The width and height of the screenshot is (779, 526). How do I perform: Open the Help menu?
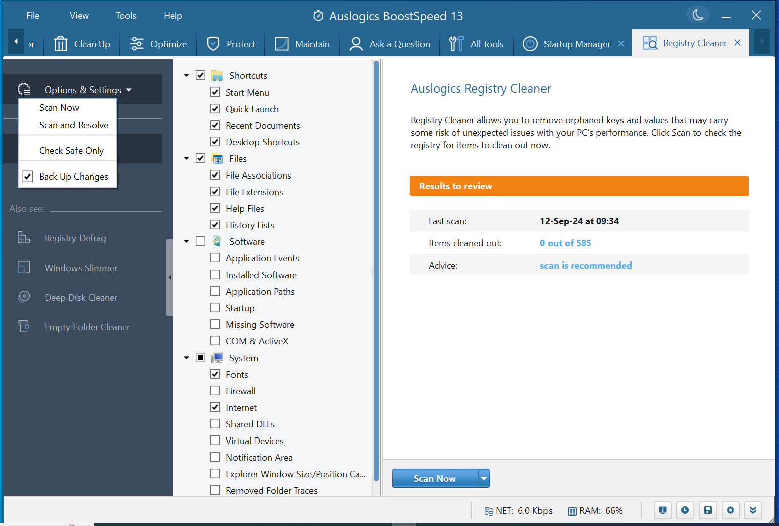pos(173,16)
